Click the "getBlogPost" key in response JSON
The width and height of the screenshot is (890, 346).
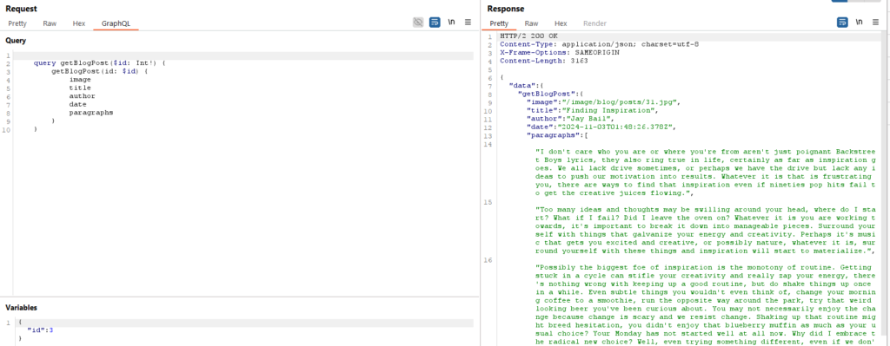tap(546, 94)
